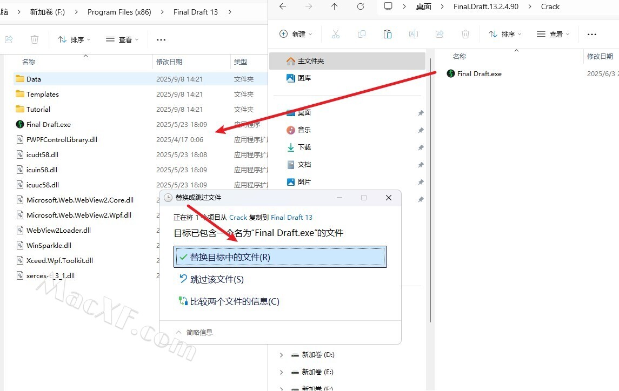The image size is (619, 391).
Task: Open the 排序 sort dropdown in left window
Action: [x=74, y=39]
